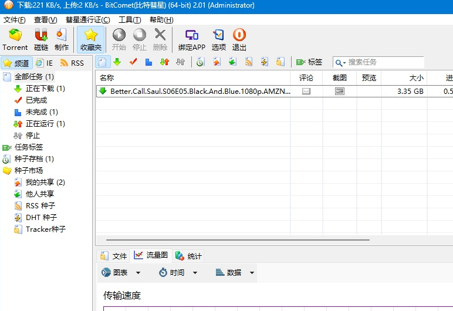Viewport: 453px width, 311px height.
Task: Sort by 预览 column header
Action: 369,77
